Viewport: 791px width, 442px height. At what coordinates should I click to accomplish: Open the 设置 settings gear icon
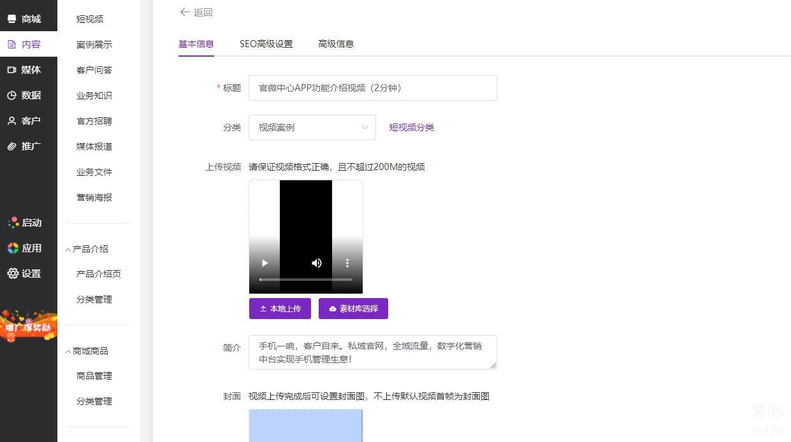tap(13, 273)
